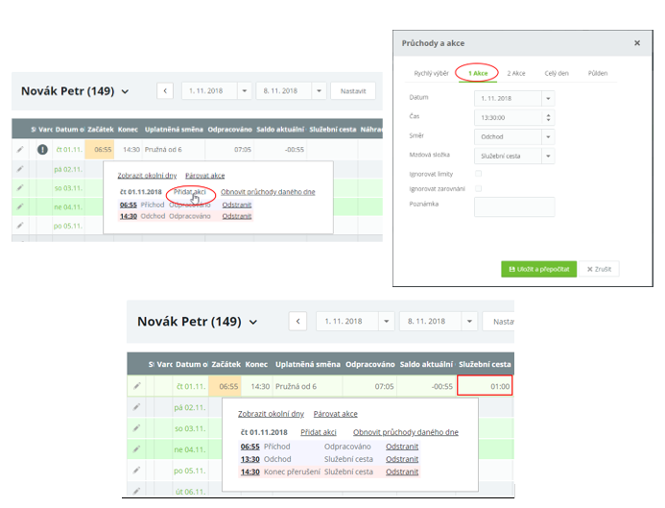This screenshot has width=665, height=508.
Task: Click the edit pencil beside the warning icon
Action: (x=20, y=150)
